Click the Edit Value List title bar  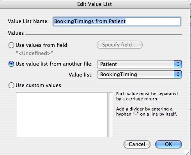pos(95,4)
